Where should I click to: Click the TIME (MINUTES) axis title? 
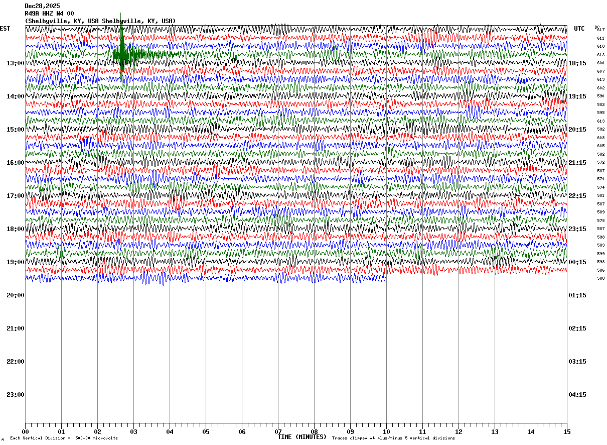(302, 437)
